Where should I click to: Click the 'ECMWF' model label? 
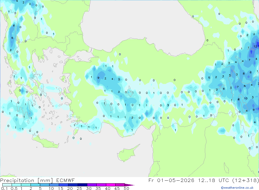(66, 180)
